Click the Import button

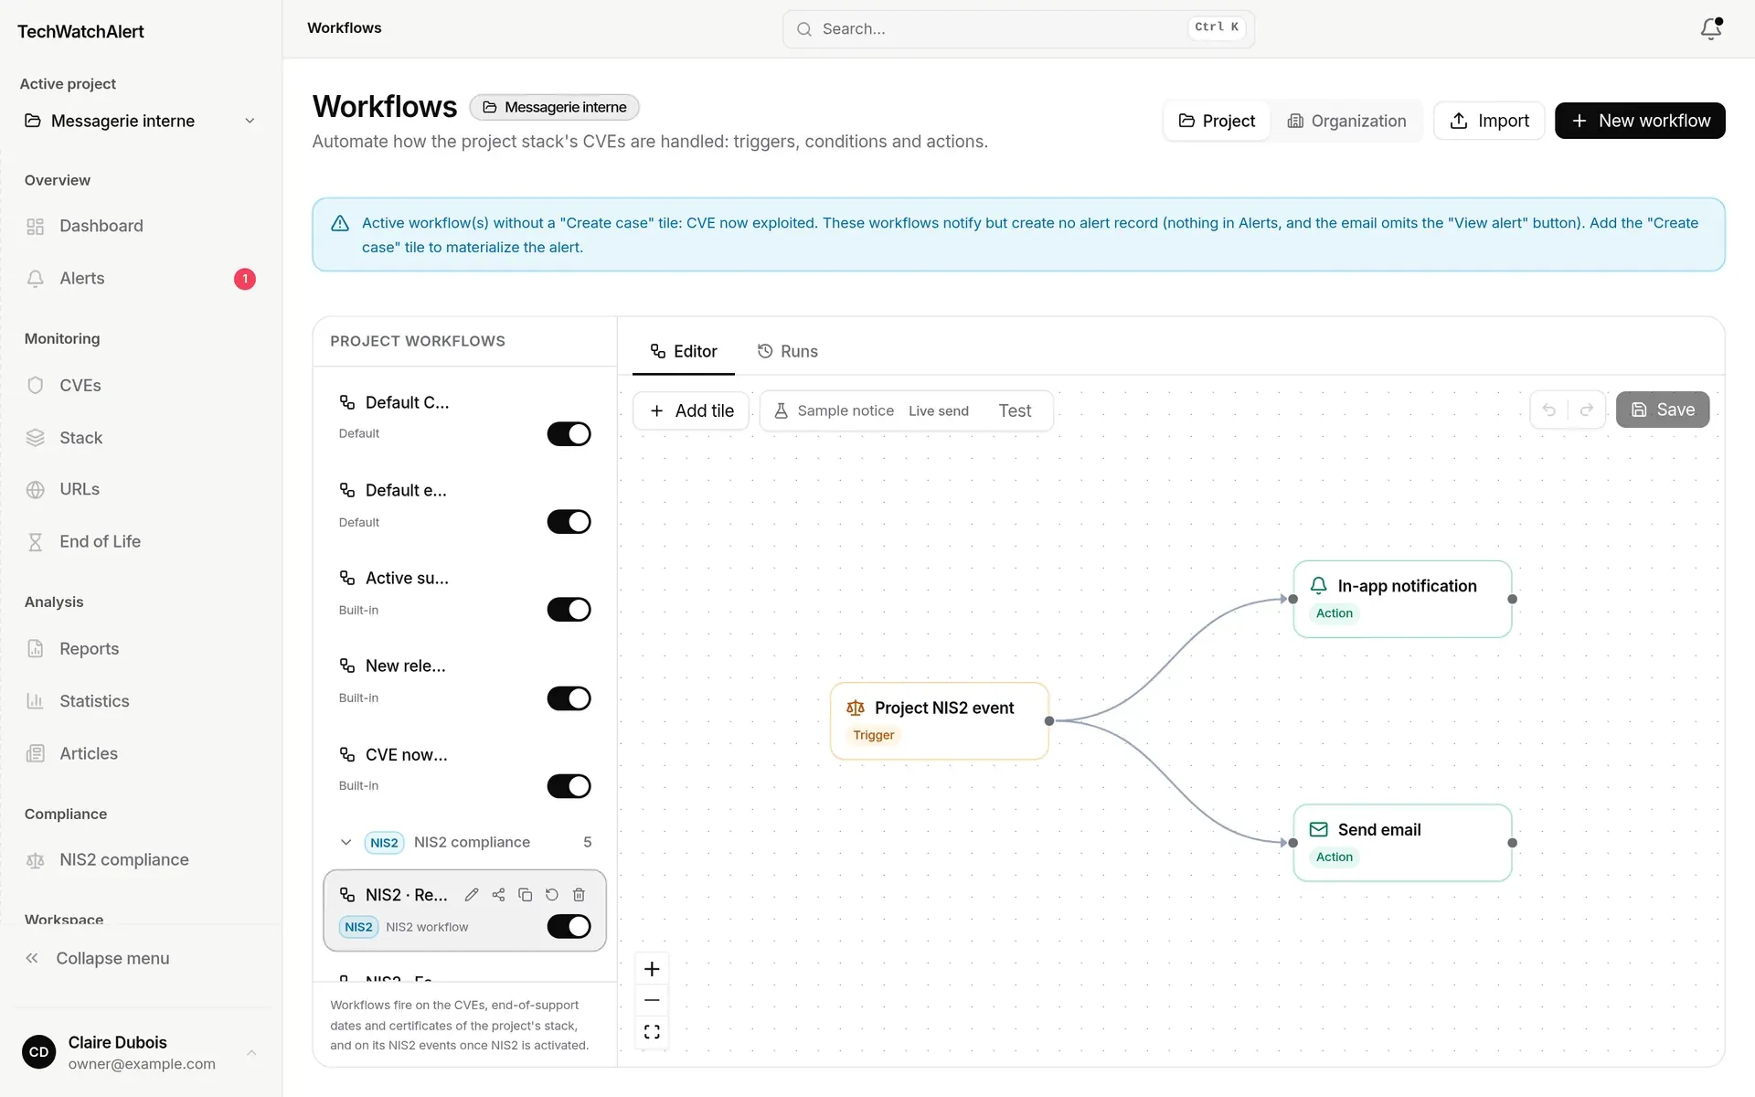[1489, 121]
